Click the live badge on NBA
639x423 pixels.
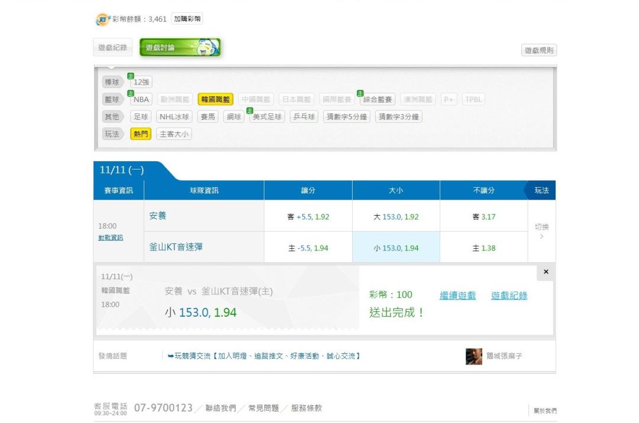pos(131,93)
